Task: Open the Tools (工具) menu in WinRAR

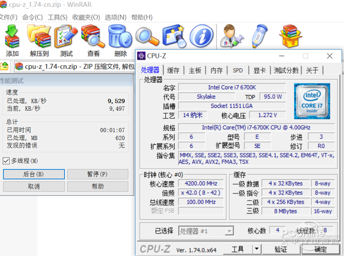Action: (x=58, y=17)
